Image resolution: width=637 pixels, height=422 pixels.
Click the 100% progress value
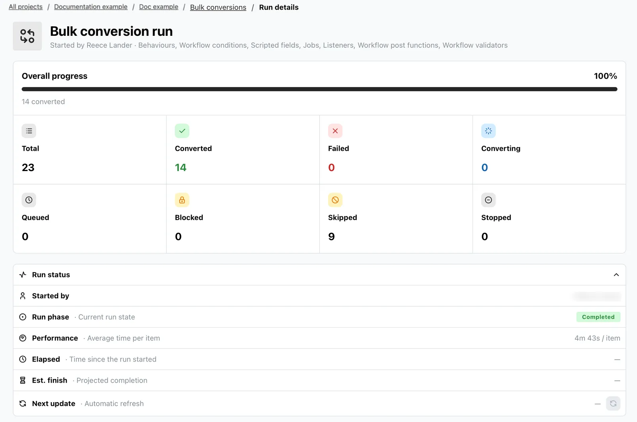(605, 76)
